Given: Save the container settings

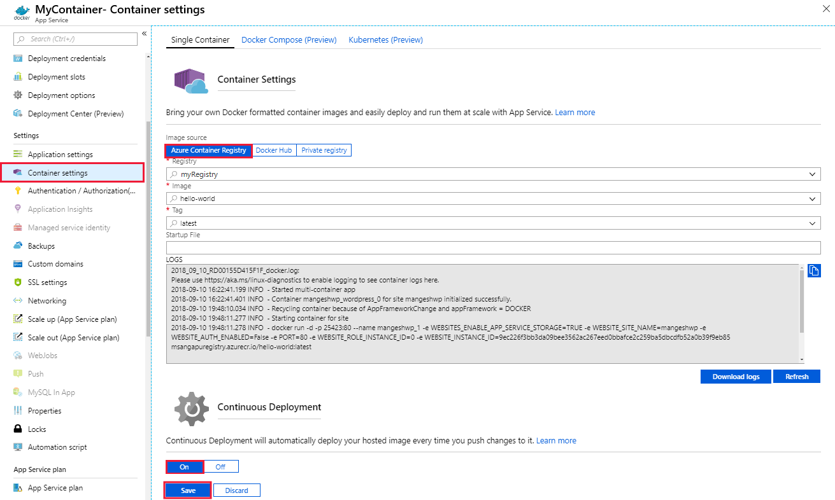Looking at the screenshot, I should point(188,490).
